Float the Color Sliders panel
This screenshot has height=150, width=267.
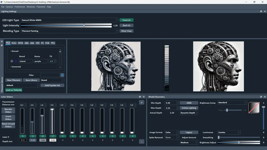[x=140, y=97]
